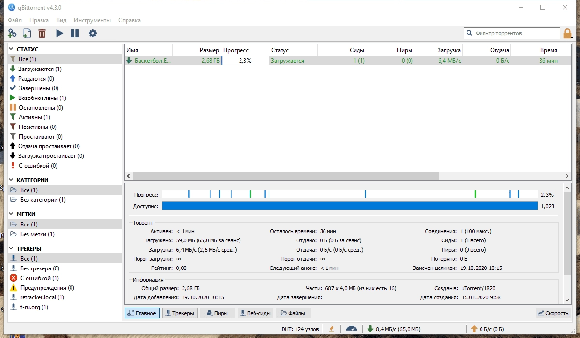Click the add torrent link icon
The width and height of the screenshot is (580, 338).
pos(12,33)
